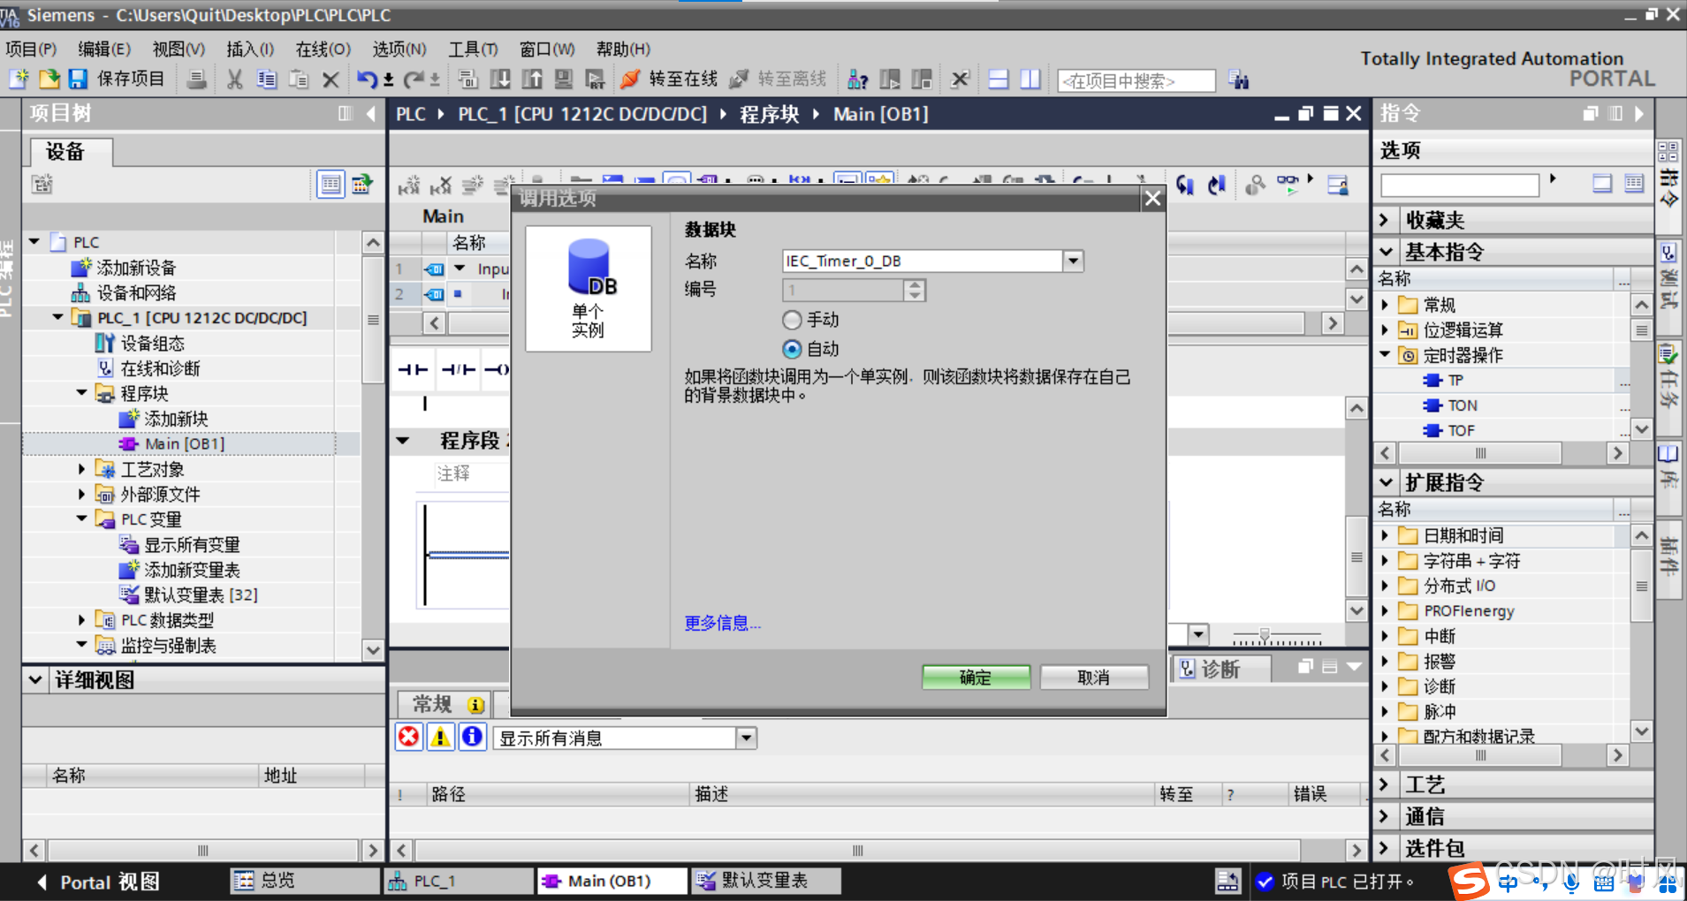Select 默认变量表 [32] in tree
The height and width of the screenshot is (901, 1687).
pyautogui.click(x=201, y=594)
